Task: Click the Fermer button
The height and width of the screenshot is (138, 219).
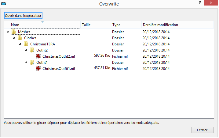Action: pos(202,130)
